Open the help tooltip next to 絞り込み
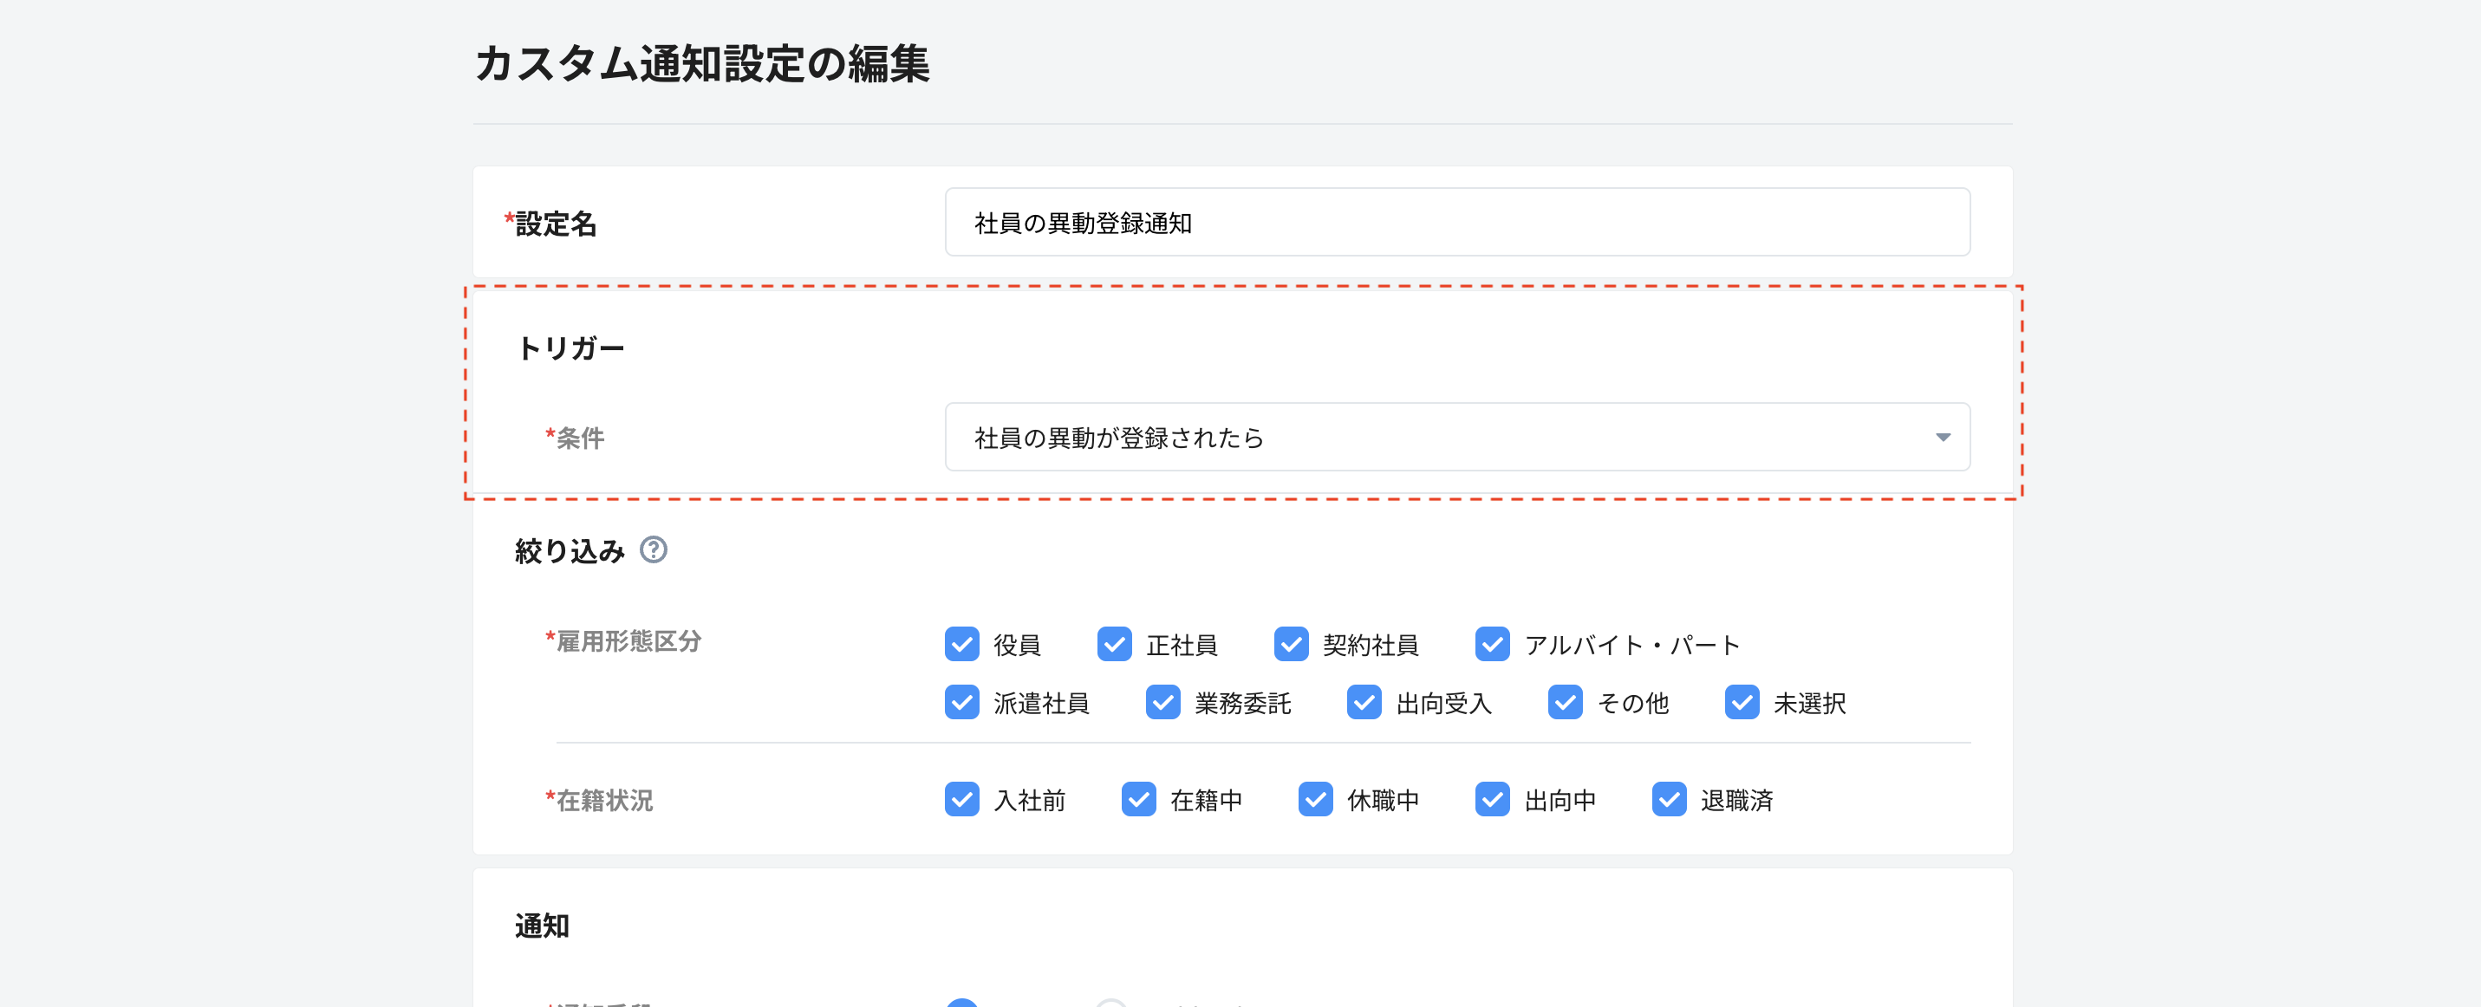 [x=654, y=550]
